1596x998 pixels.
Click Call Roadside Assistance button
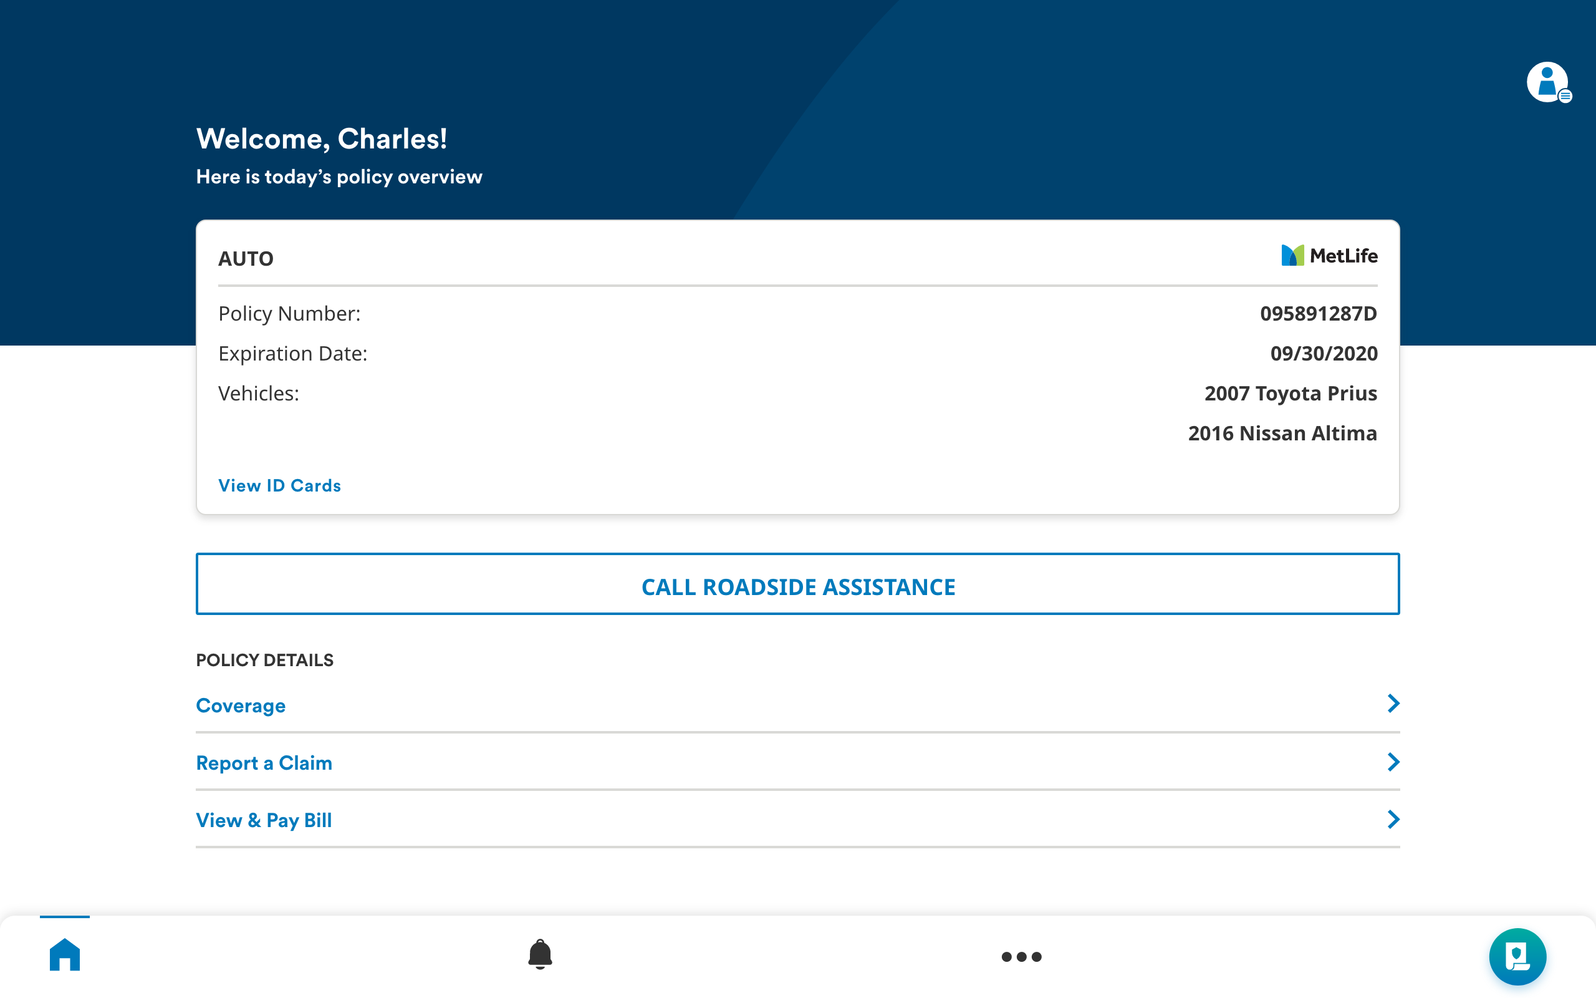tap(798, 584)
